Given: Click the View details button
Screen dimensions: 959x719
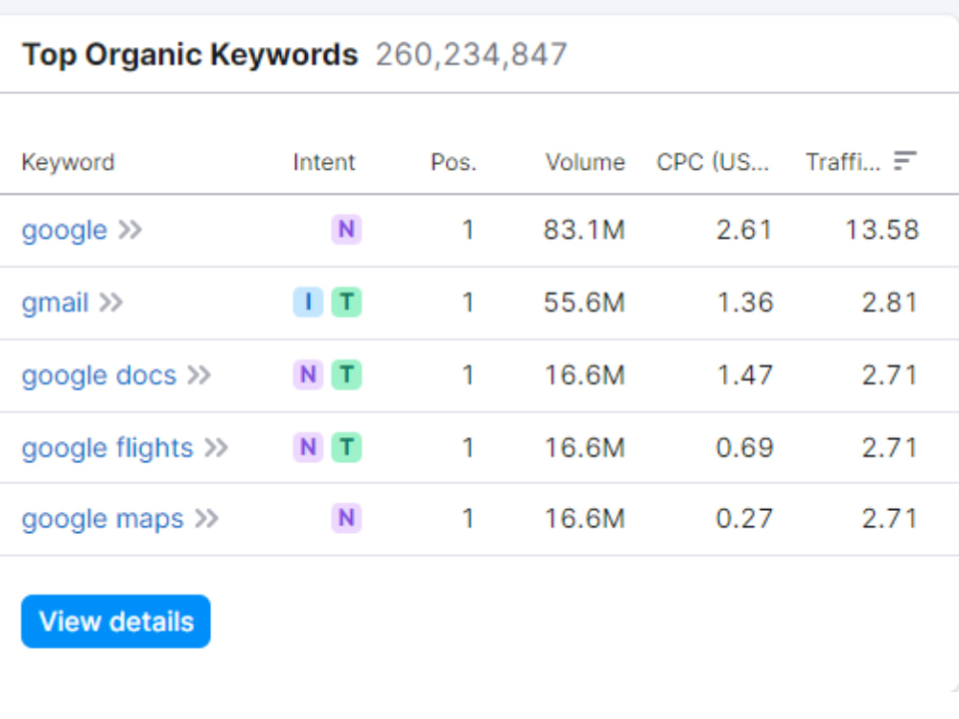Looking at the screenshot, I should click(x=116, y=621).
